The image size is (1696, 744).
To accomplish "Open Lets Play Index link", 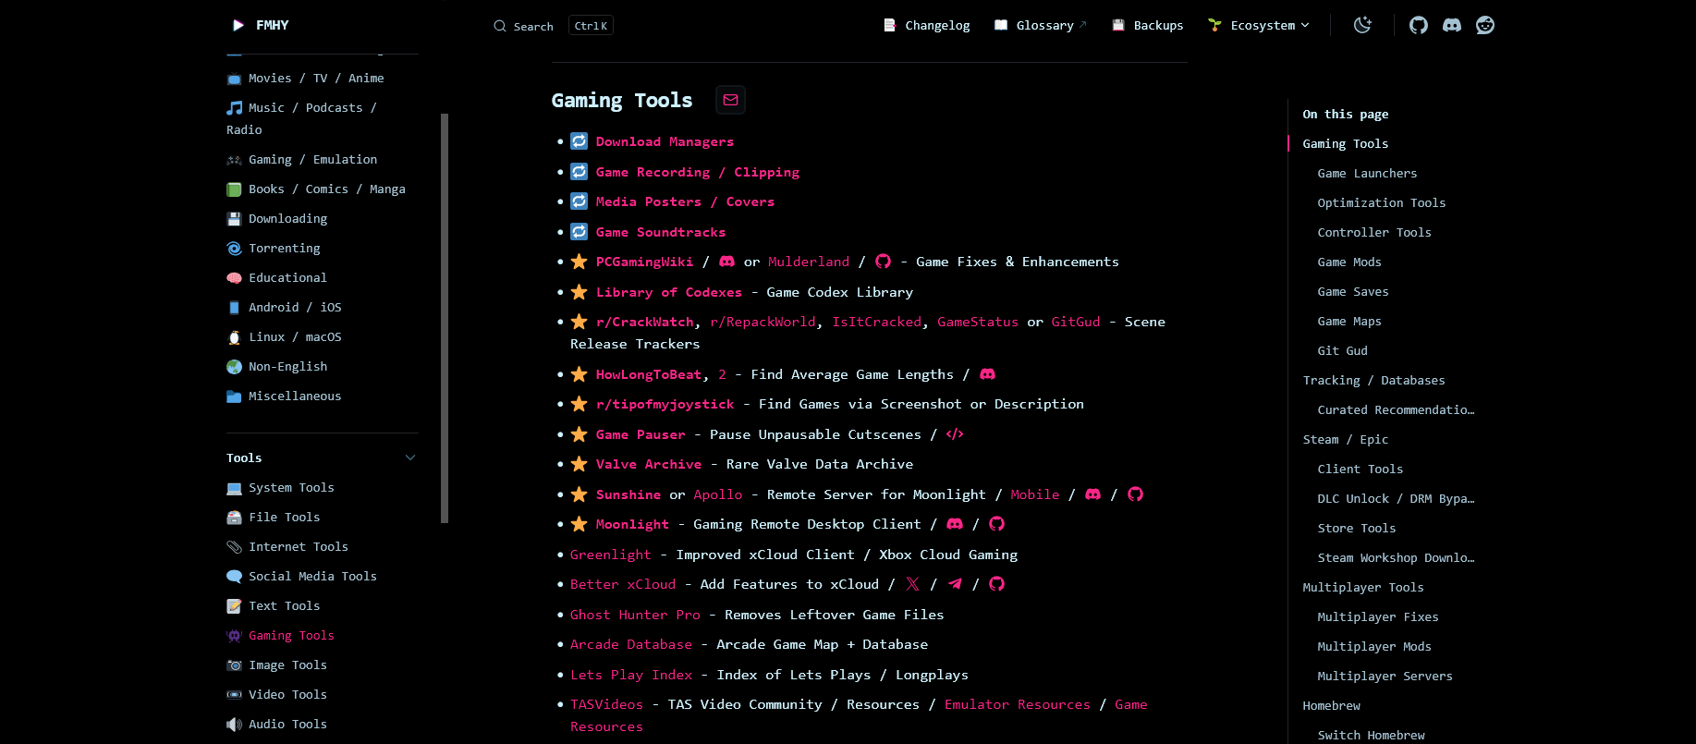I will tap(631, 675).
